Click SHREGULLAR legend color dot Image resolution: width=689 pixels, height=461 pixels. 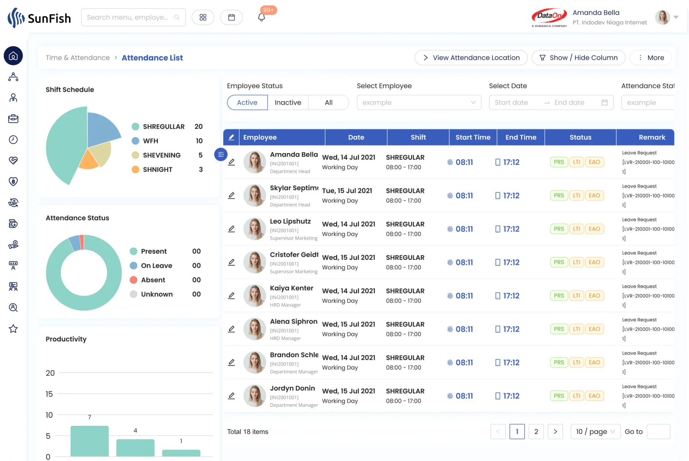[136, 127]
